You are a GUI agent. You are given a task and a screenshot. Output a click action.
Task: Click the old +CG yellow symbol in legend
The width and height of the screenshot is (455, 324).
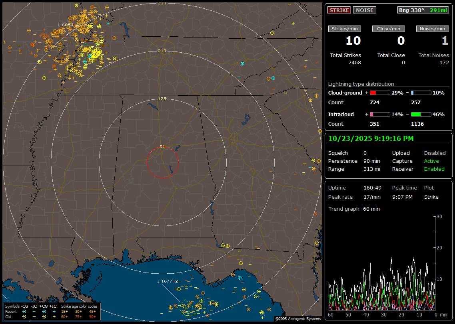pyautogui.click(x=44, y=316)
